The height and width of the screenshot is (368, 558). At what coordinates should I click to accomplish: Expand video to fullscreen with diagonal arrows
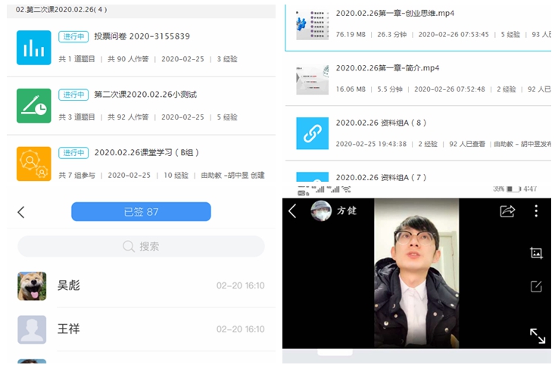[538, 335]
